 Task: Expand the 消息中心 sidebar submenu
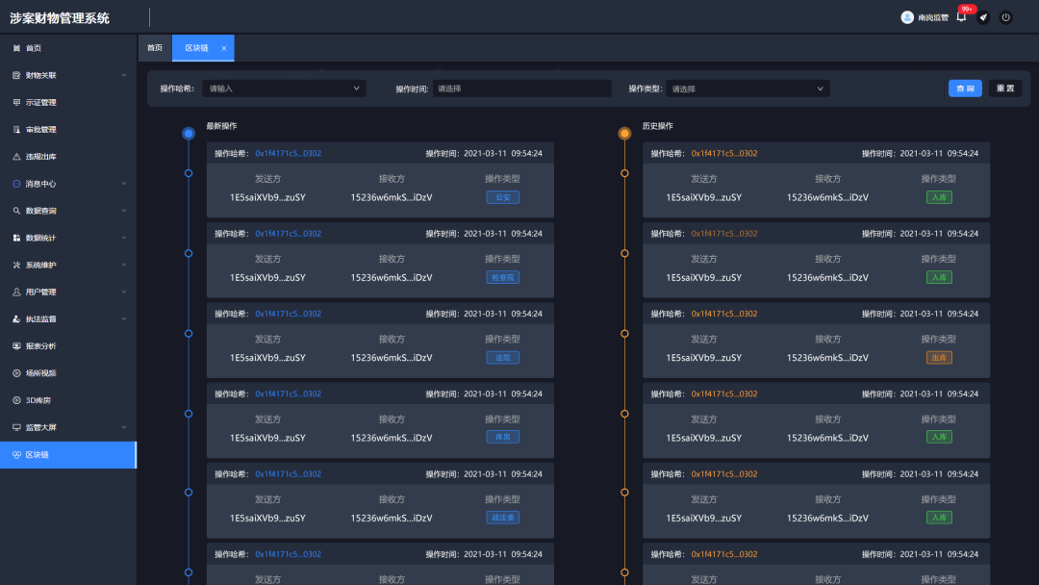123,184
